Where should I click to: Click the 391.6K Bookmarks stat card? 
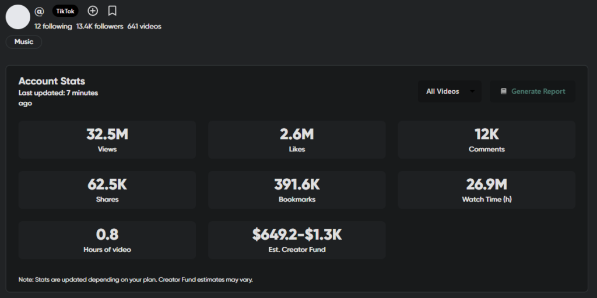(x=297, y=190)
